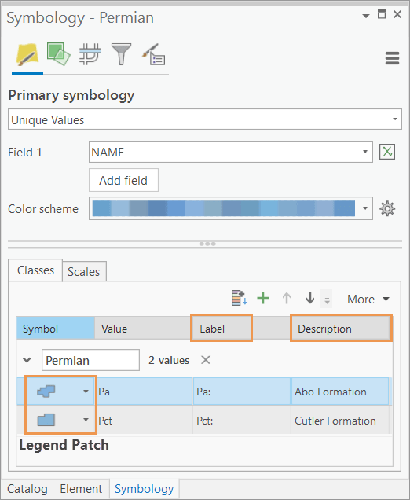Maximize the Symbology pane
The width and height of the screenshot is (410, 500).
pos(381,14)
